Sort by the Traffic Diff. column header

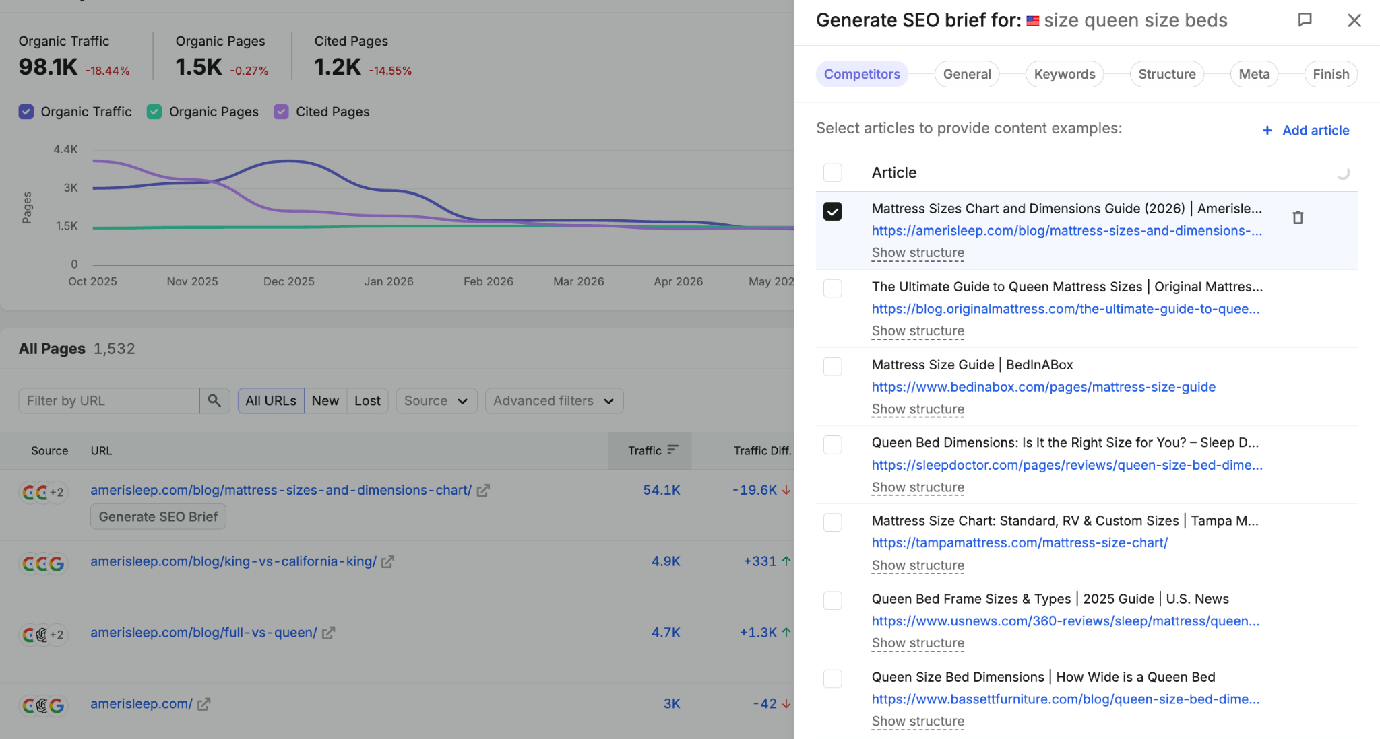762,450
